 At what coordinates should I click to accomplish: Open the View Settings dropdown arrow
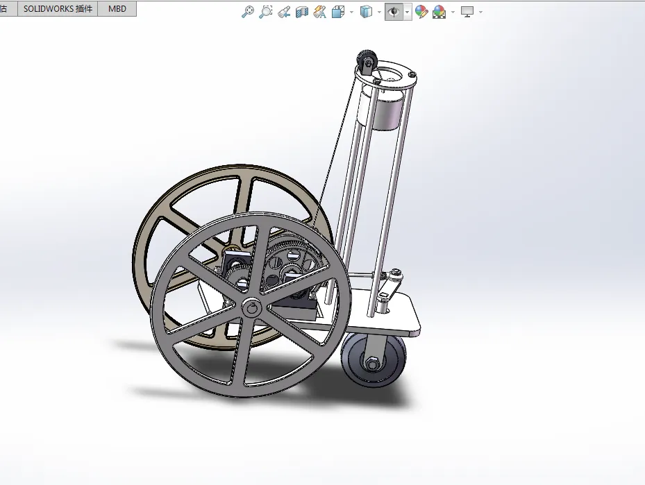click(x=480, y=12)
